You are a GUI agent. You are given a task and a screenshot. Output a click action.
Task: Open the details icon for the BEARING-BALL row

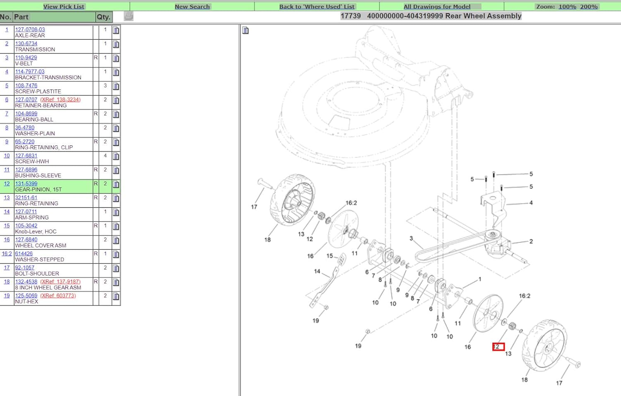point(116,114)
